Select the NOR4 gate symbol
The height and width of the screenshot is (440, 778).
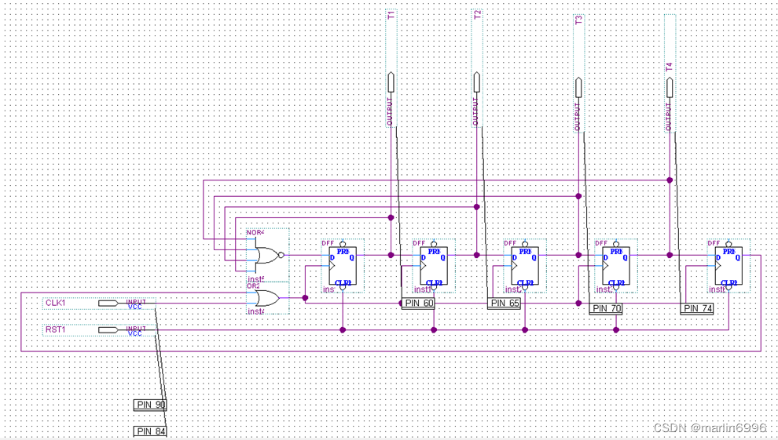268,256
